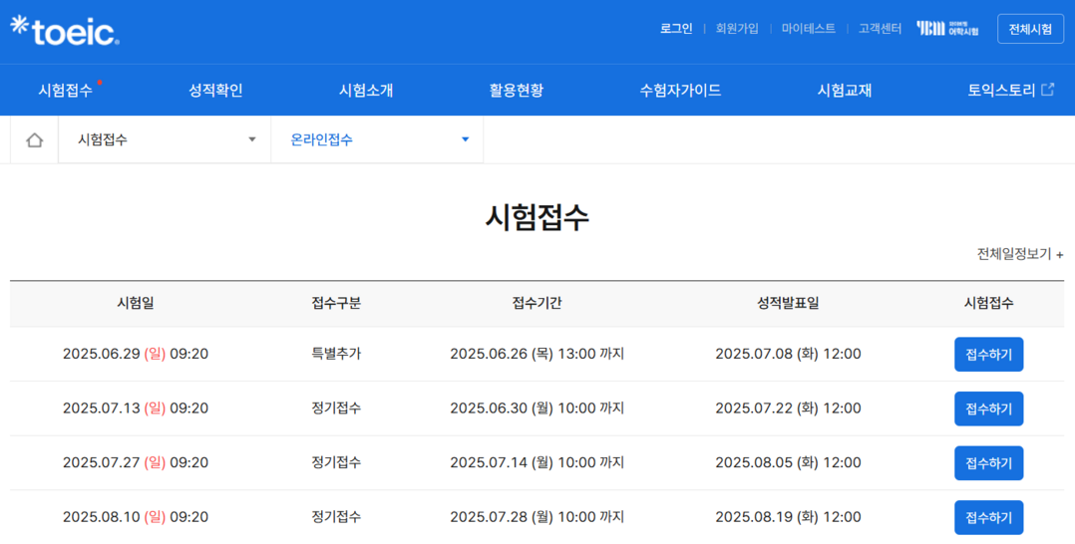Viewport: 1075px width, 544px height.
Task: Click the 전체시험 button
Action: (x=1030, y=29)
